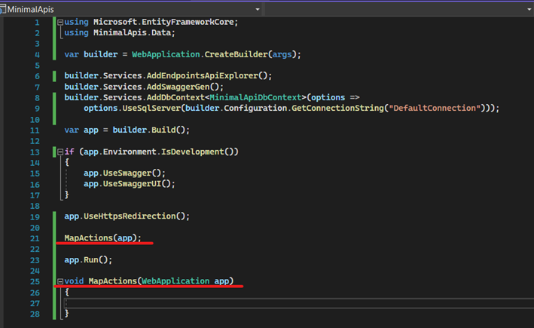Click Microsoft.EntityFrameworkCore namespace on line 1
The image size is (534, 328).
(x=164, y=22)
